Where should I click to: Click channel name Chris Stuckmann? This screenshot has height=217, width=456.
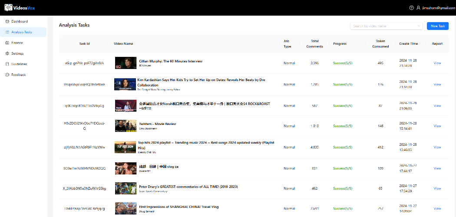pos(148,128)
